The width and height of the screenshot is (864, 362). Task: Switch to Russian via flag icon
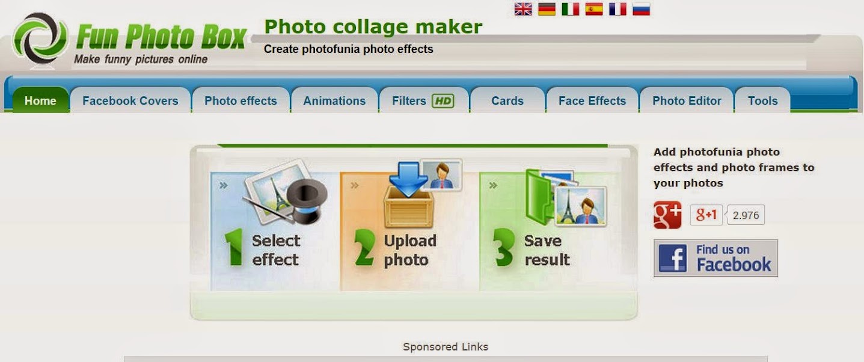tap(641, 9)
